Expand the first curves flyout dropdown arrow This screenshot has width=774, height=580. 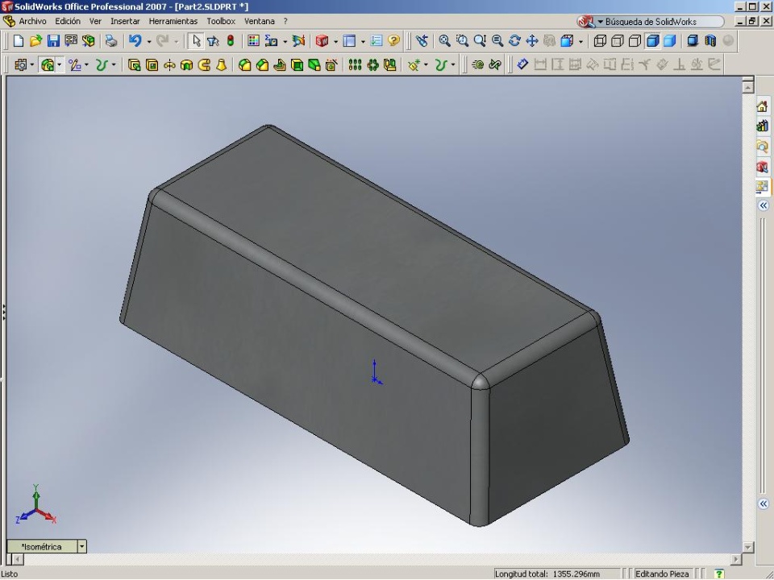point(114,65)
